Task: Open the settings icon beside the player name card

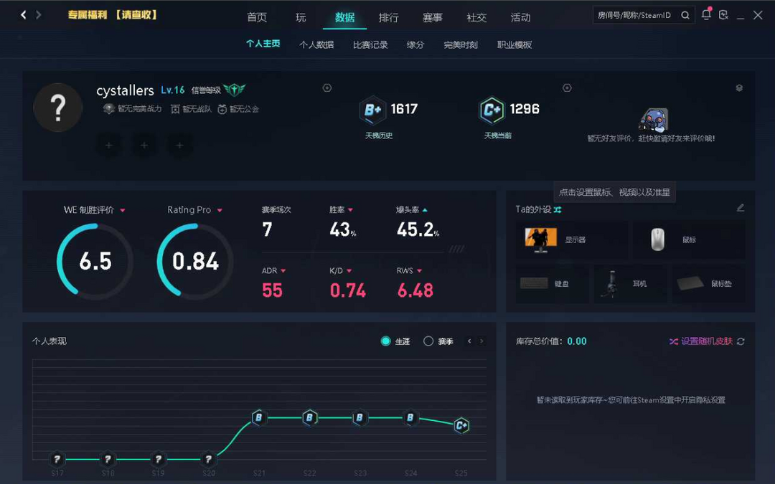Action: [327, 88]
